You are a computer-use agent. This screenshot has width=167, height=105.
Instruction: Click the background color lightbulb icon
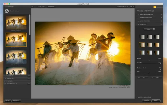[x=131, y=7]
